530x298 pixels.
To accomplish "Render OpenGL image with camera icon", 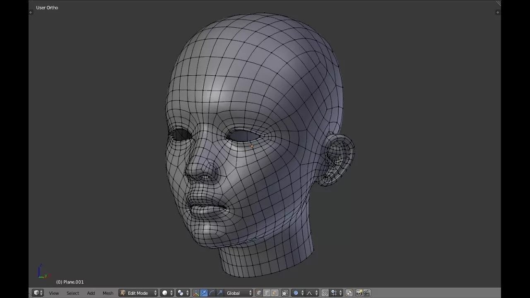I will pyautogui.click(x=359, y=293).
